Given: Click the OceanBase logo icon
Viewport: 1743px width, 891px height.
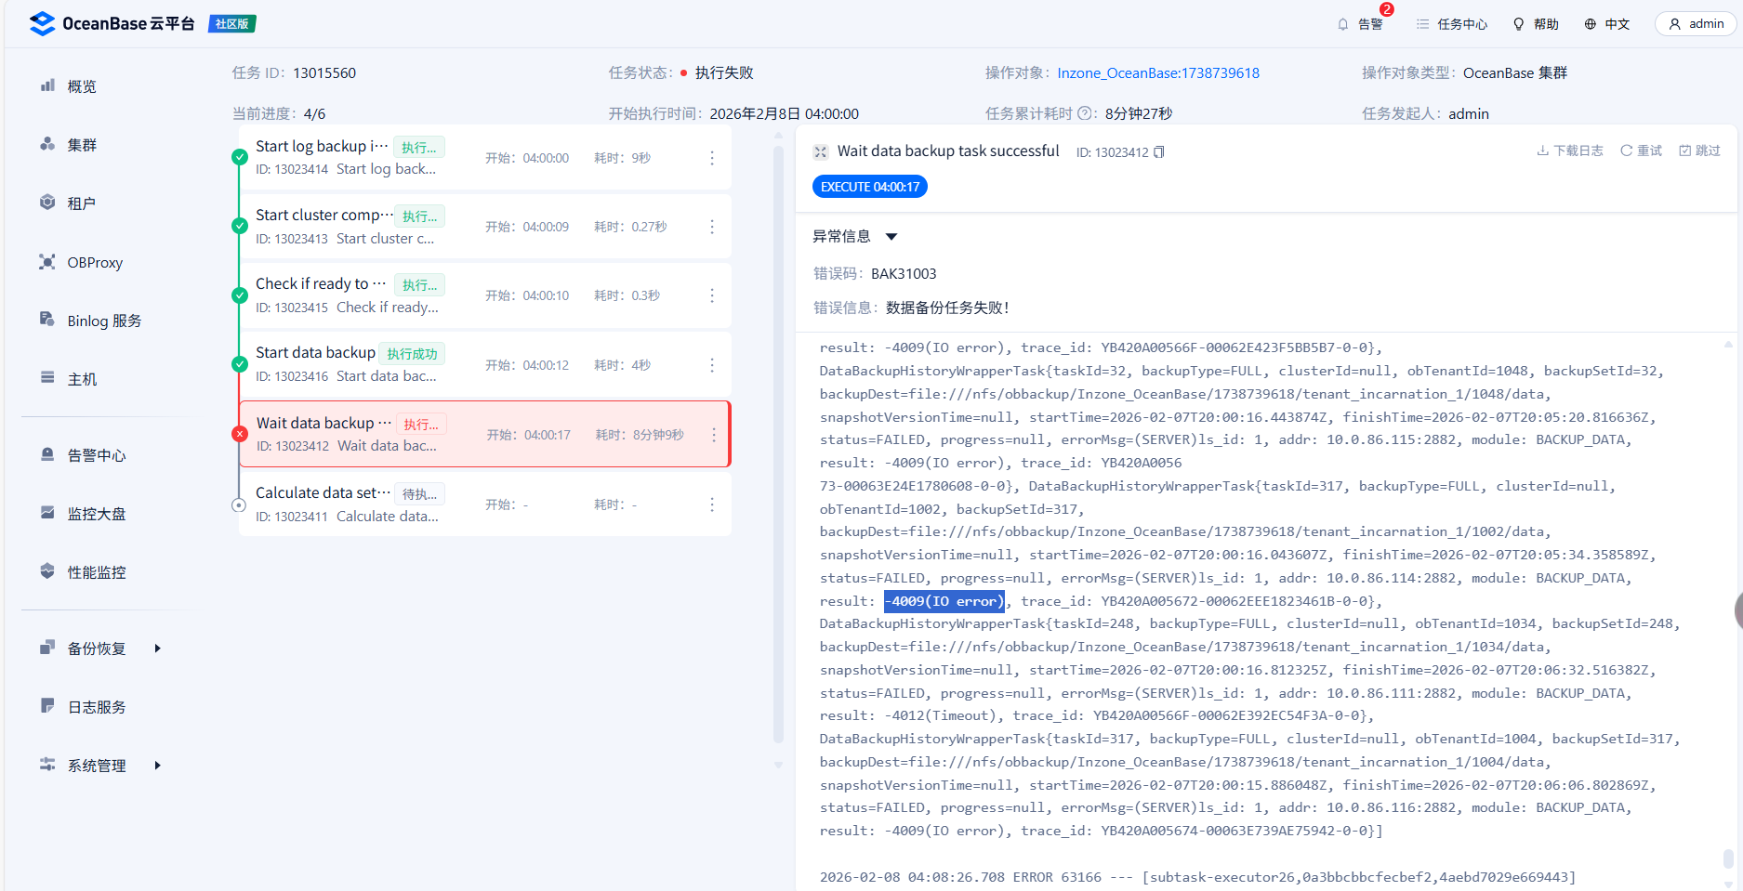Looking at the screenshot, I should 42,23.
